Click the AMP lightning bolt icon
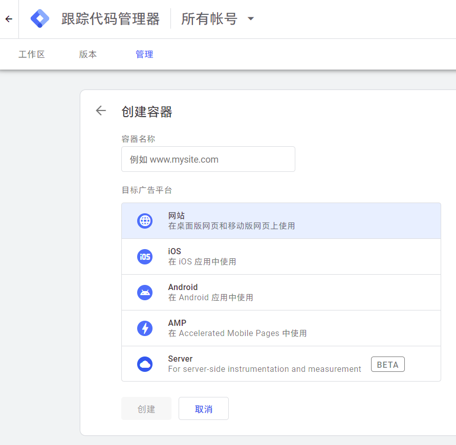This screenshot has width=456, height=445. click(x=145, y=328)
